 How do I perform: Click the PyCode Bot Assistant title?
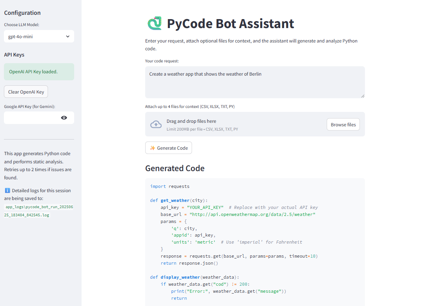(x=230, y=23)
